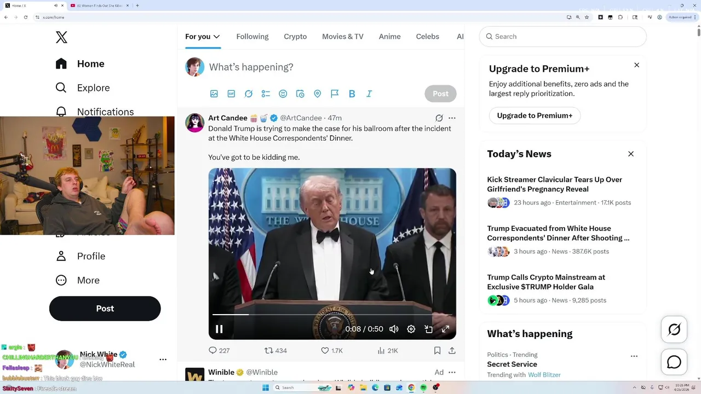
Task: Tag a location in the post
Action: pos(317,94)
